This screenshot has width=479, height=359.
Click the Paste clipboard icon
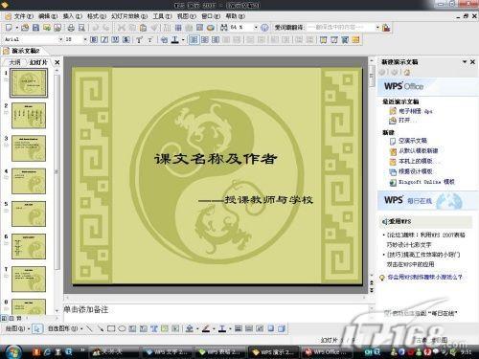point(144,28)
